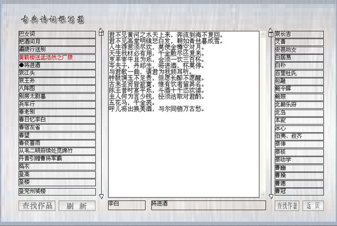Click the 查找作品 button
The image size is (337, 226).
(37, 206)
